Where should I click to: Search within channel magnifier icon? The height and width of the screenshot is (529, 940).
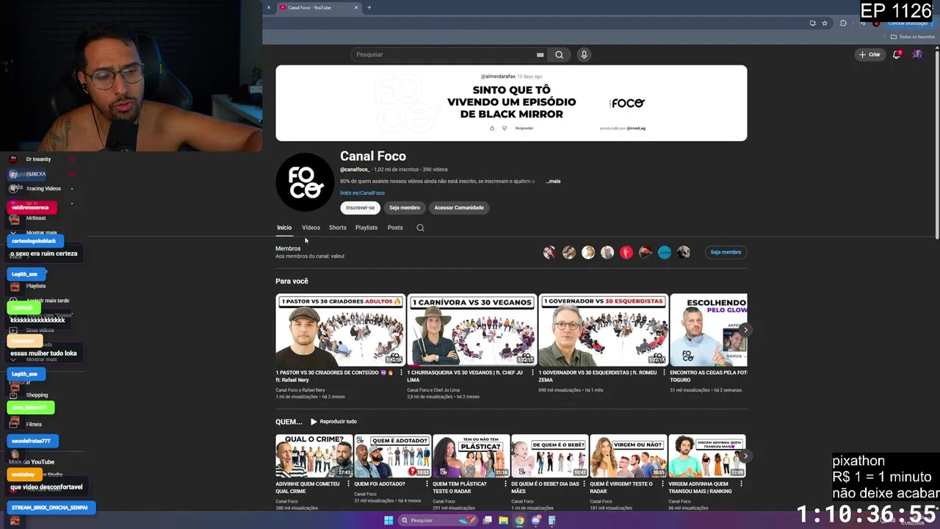(x=420, y=228)
